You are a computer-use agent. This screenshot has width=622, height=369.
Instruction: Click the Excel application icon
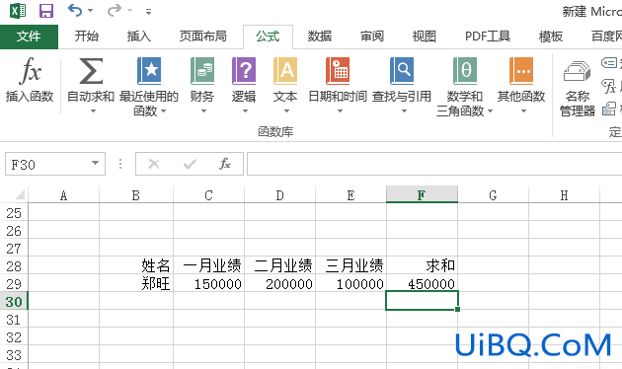(x=18, y=11)
